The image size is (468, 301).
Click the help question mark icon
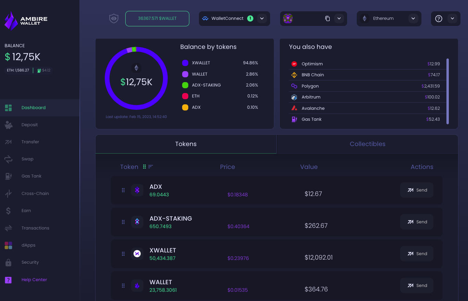(x=439, y=18)
